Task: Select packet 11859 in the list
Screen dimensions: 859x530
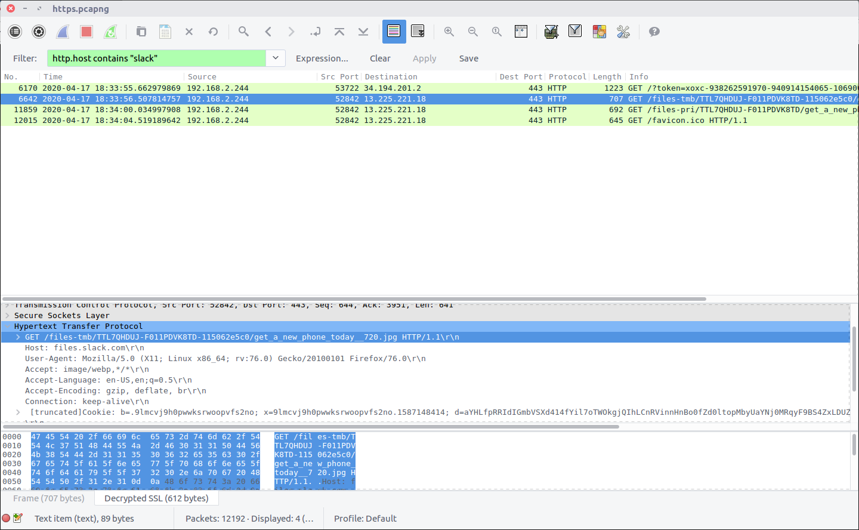Action: [239, 110]
